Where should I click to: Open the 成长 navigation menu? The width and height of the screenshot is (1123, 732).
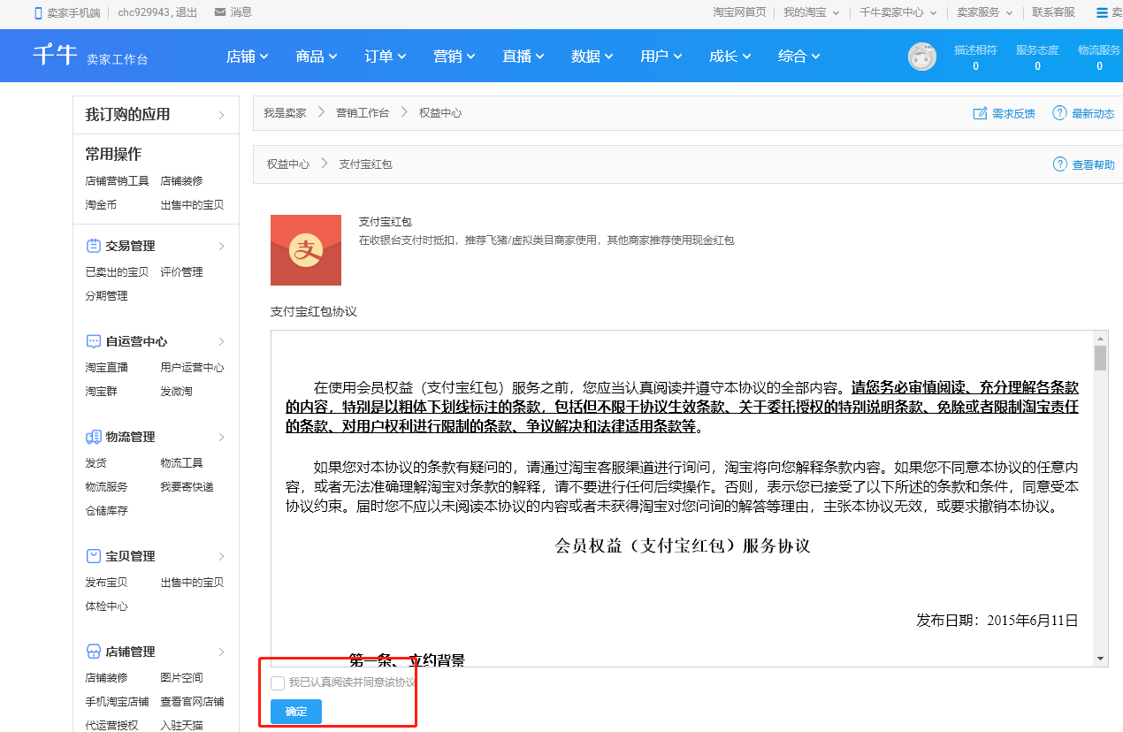730,56
